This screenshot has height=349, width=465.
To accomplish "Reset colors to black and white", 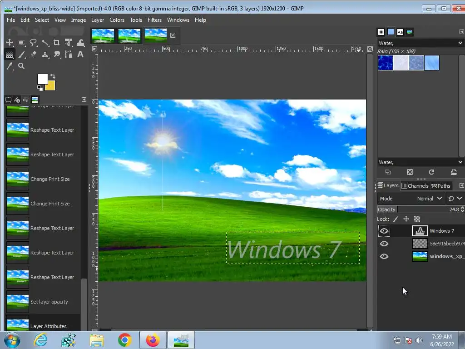I will (40, 88).
